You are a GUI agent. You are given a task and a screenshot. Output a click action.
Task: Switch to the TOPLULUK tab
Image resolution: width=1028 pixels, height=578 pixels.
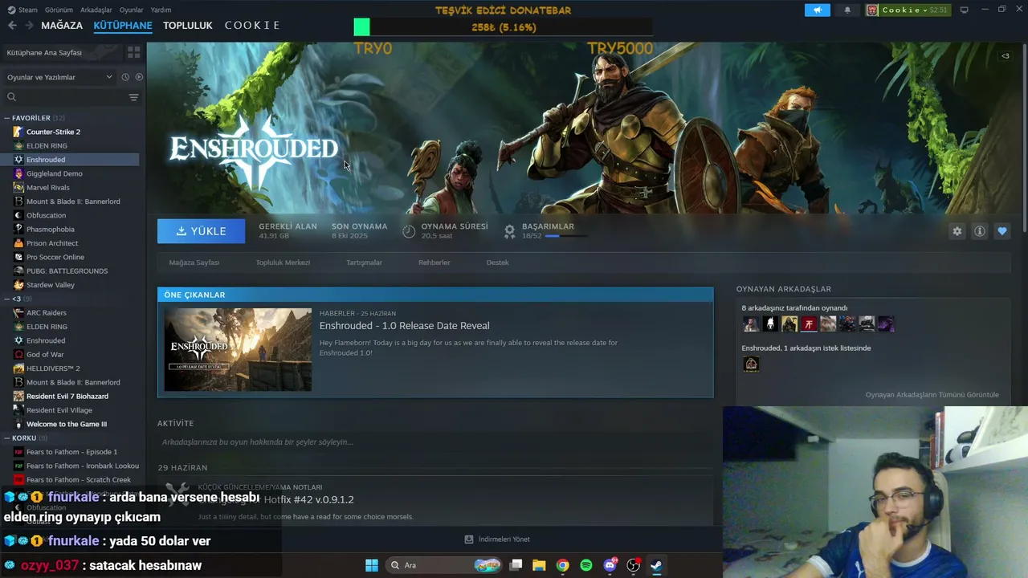click(188, 26)
